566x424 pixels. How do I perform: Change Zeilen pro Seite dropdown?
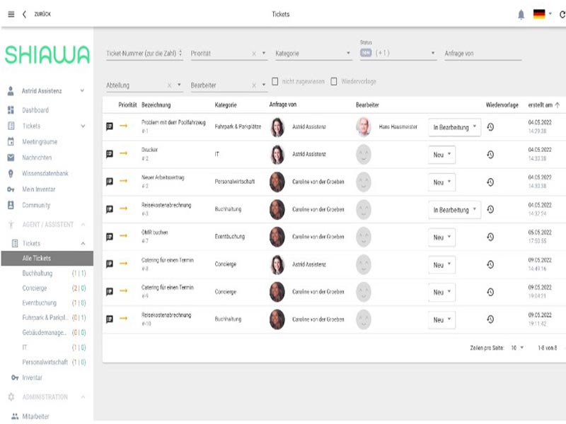[x=517, y=348]
